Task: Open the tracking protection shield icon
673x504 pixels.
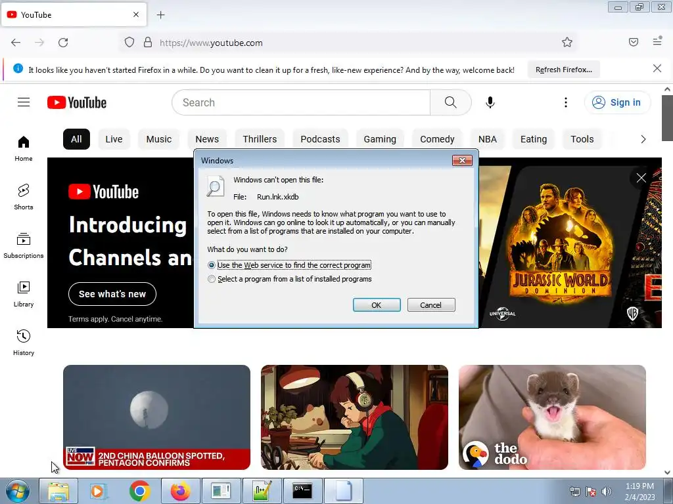Action: pos(129,43)
